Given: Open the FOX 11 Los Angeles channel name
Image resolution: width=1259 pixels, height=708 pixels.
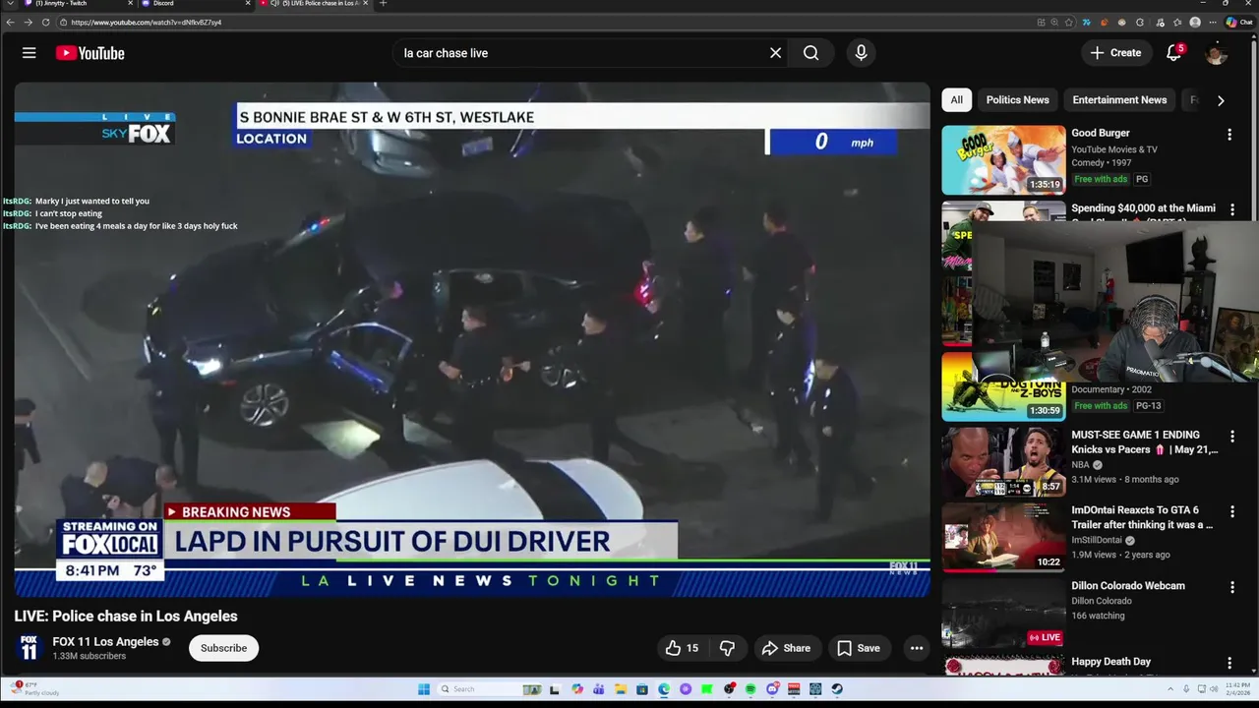Looking at the screenshot, I should tap(105, 642).
